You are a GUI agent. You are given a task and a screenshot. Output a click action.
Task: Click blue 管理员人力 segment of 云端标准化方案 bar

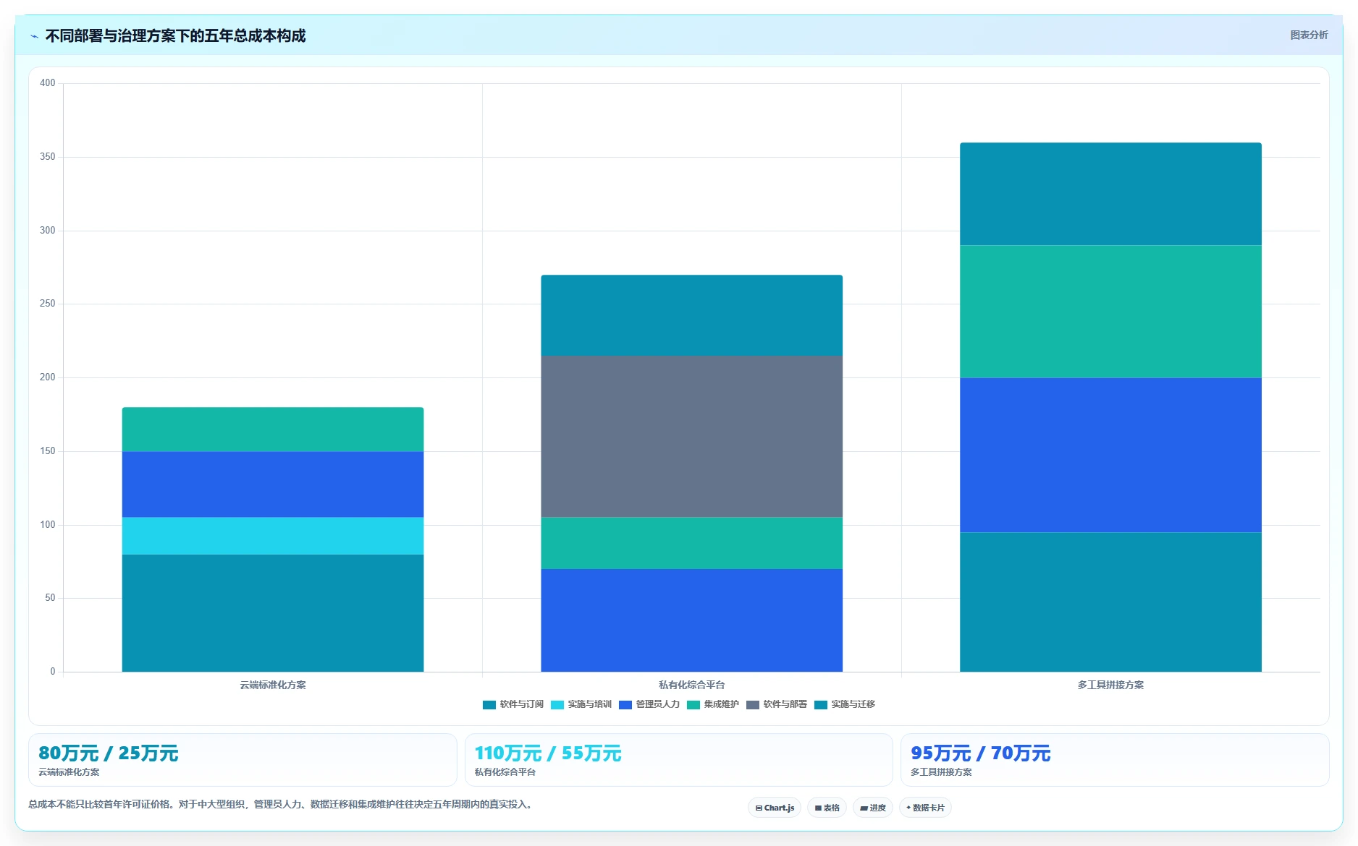coord(273,484)
